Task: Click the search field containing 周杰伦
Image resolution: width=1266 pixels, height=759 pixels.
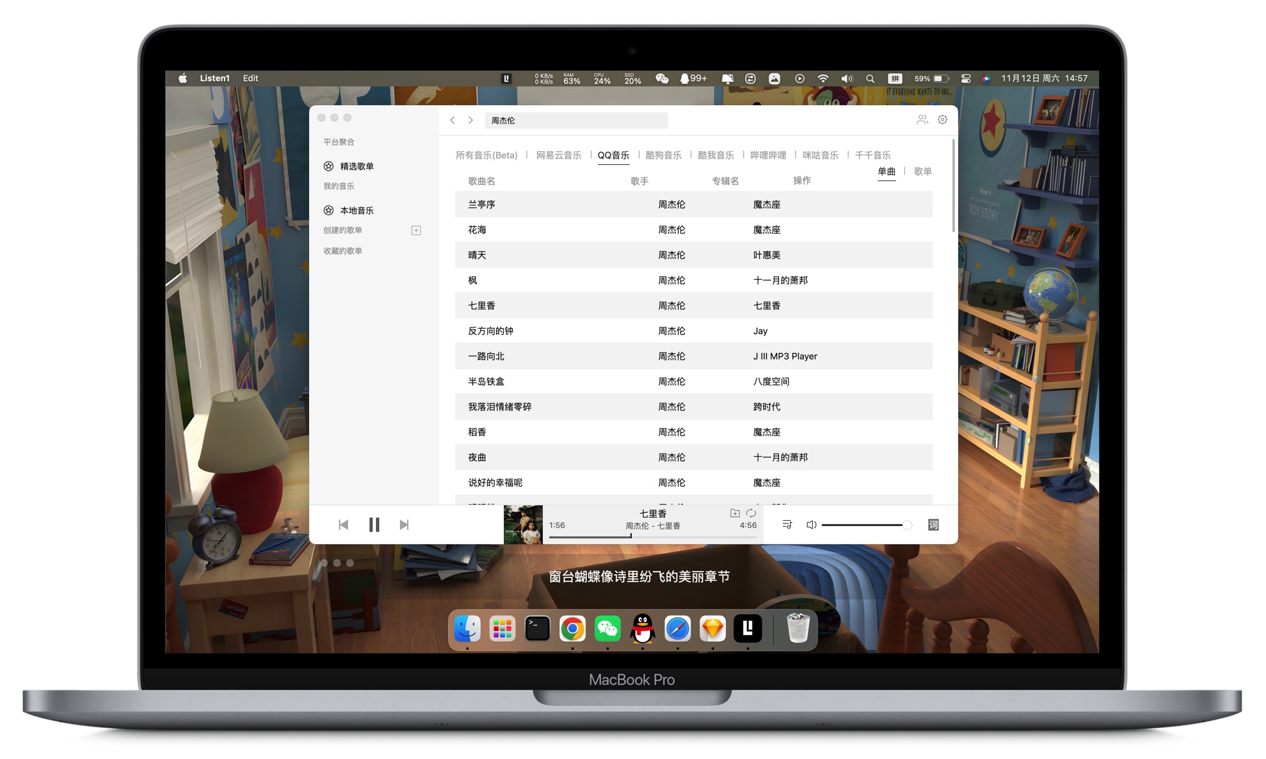Action: click(576, 120)
